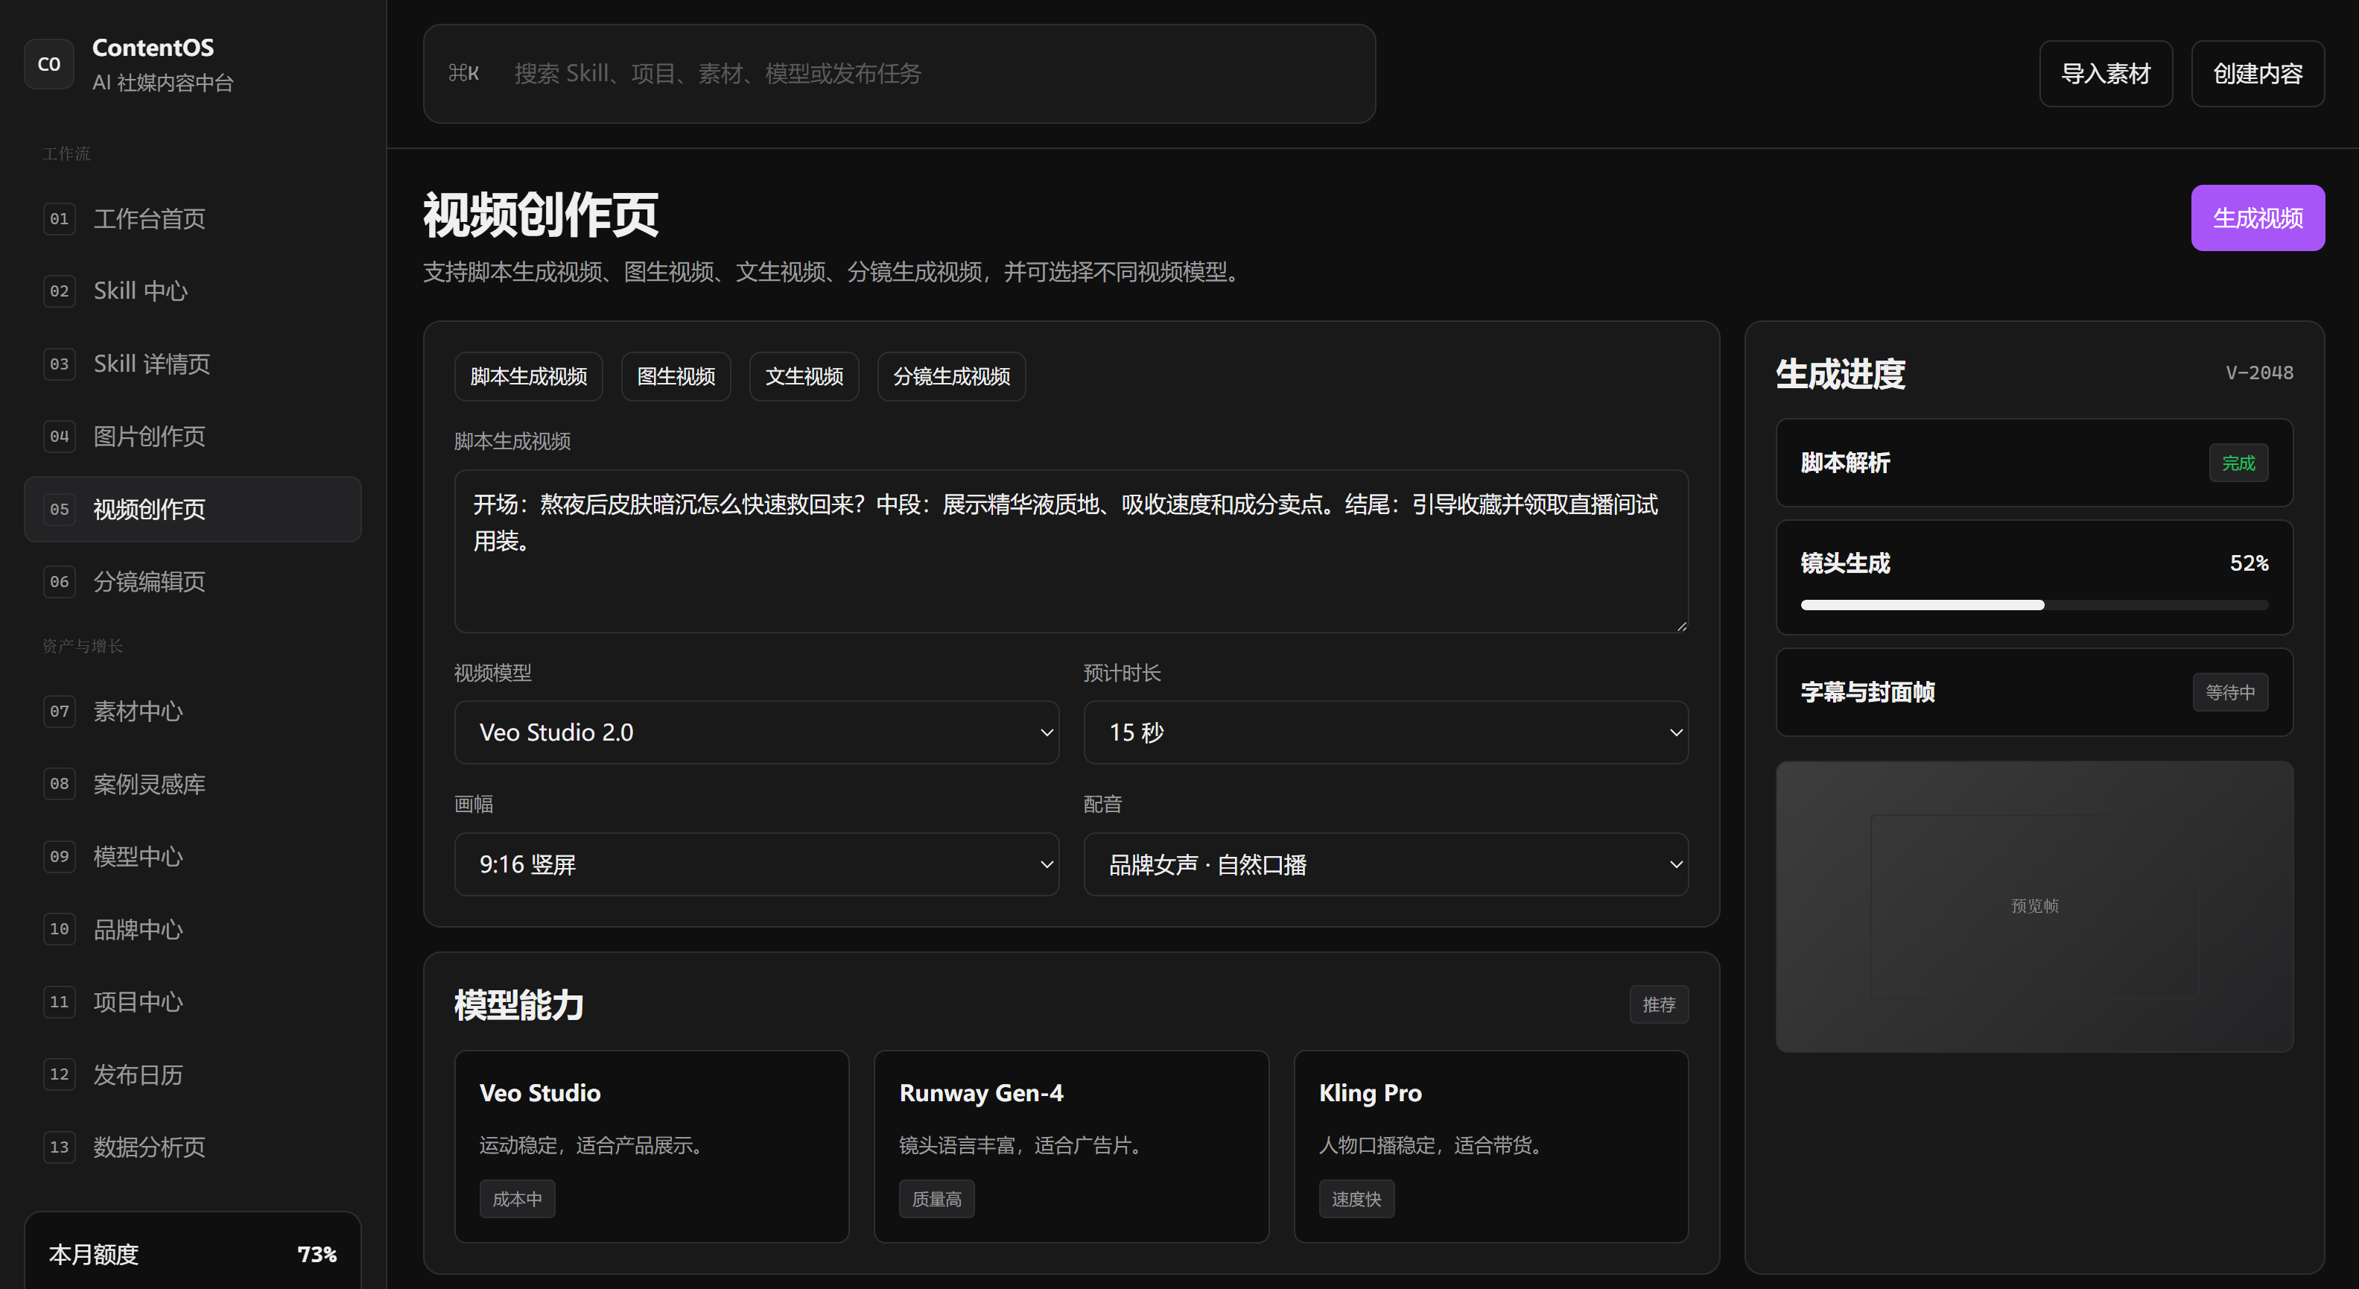
Task: Open Skill 详情页
Action: [192, 364]
